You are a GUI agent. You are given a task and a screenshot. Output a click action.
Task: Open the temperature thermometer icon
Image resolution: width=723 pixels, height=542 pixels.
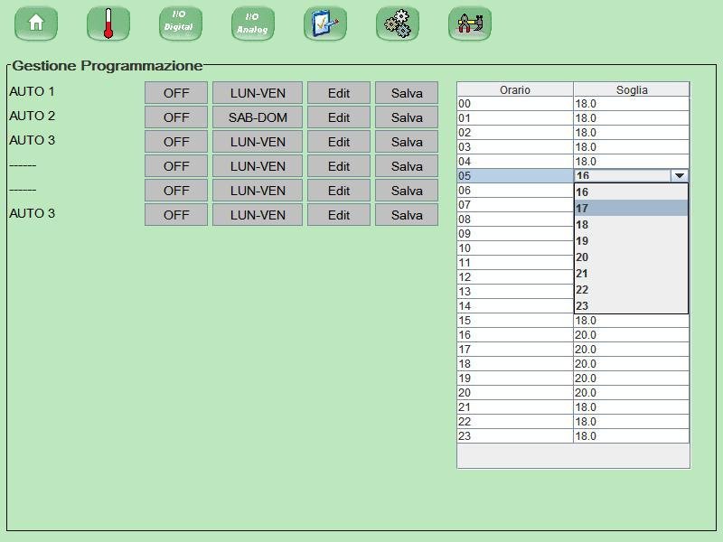pyautogui.click(x=108, y=23)
